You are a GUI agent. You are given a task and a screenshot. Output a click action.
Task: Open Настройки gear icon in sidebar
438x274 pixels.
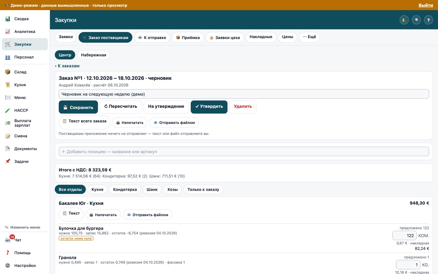coord(8,266)
